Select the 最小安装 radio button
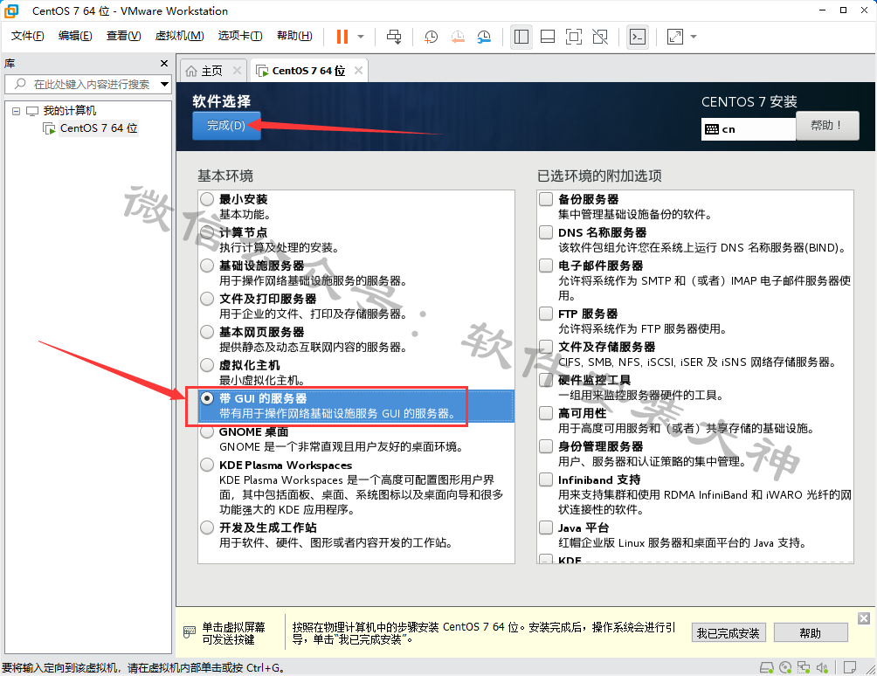Image resolution: width=877 pixels, height=676 pixels. (207, 199)
